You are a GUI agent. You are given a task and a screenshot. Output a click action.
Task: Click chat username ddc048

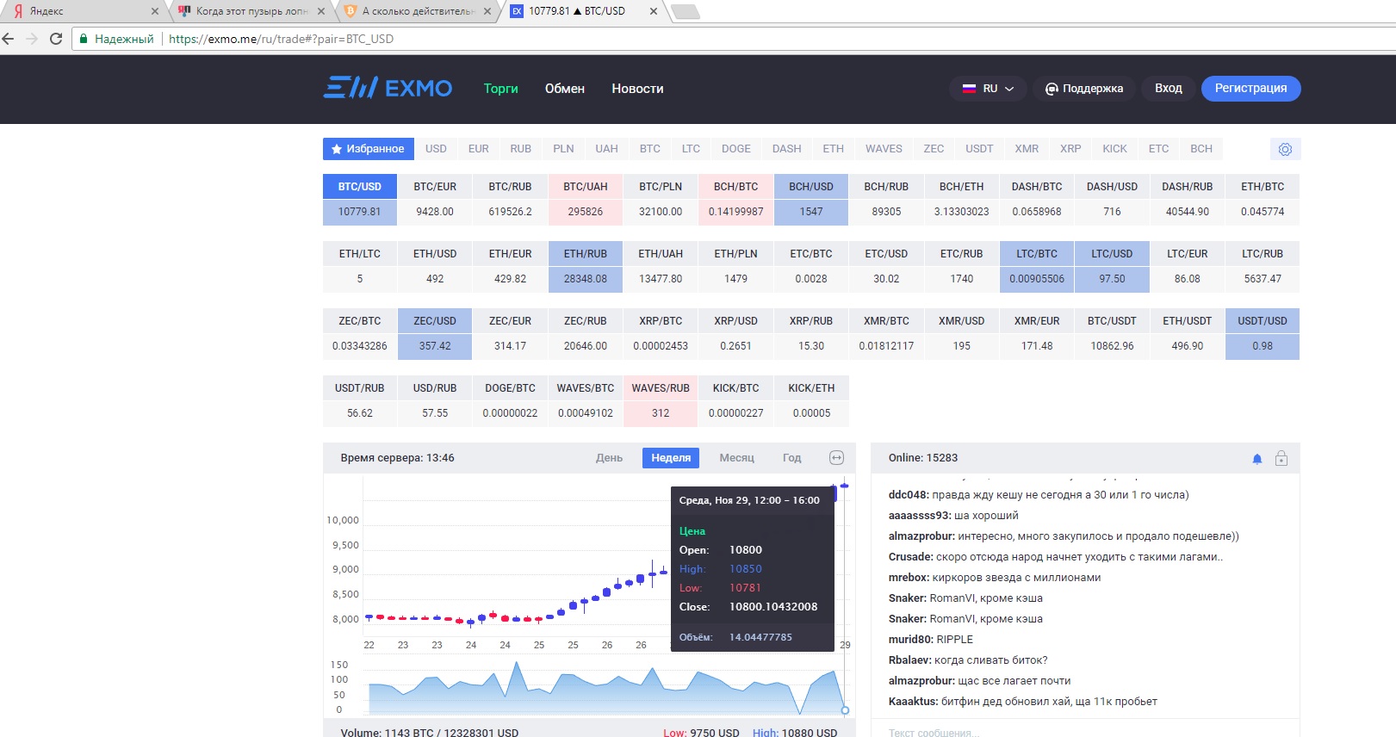pyautogui.click(x=909, y=495)
